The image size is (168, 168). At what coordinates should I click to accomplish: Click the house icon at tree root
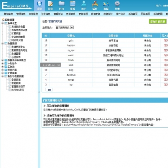(3, 20)
